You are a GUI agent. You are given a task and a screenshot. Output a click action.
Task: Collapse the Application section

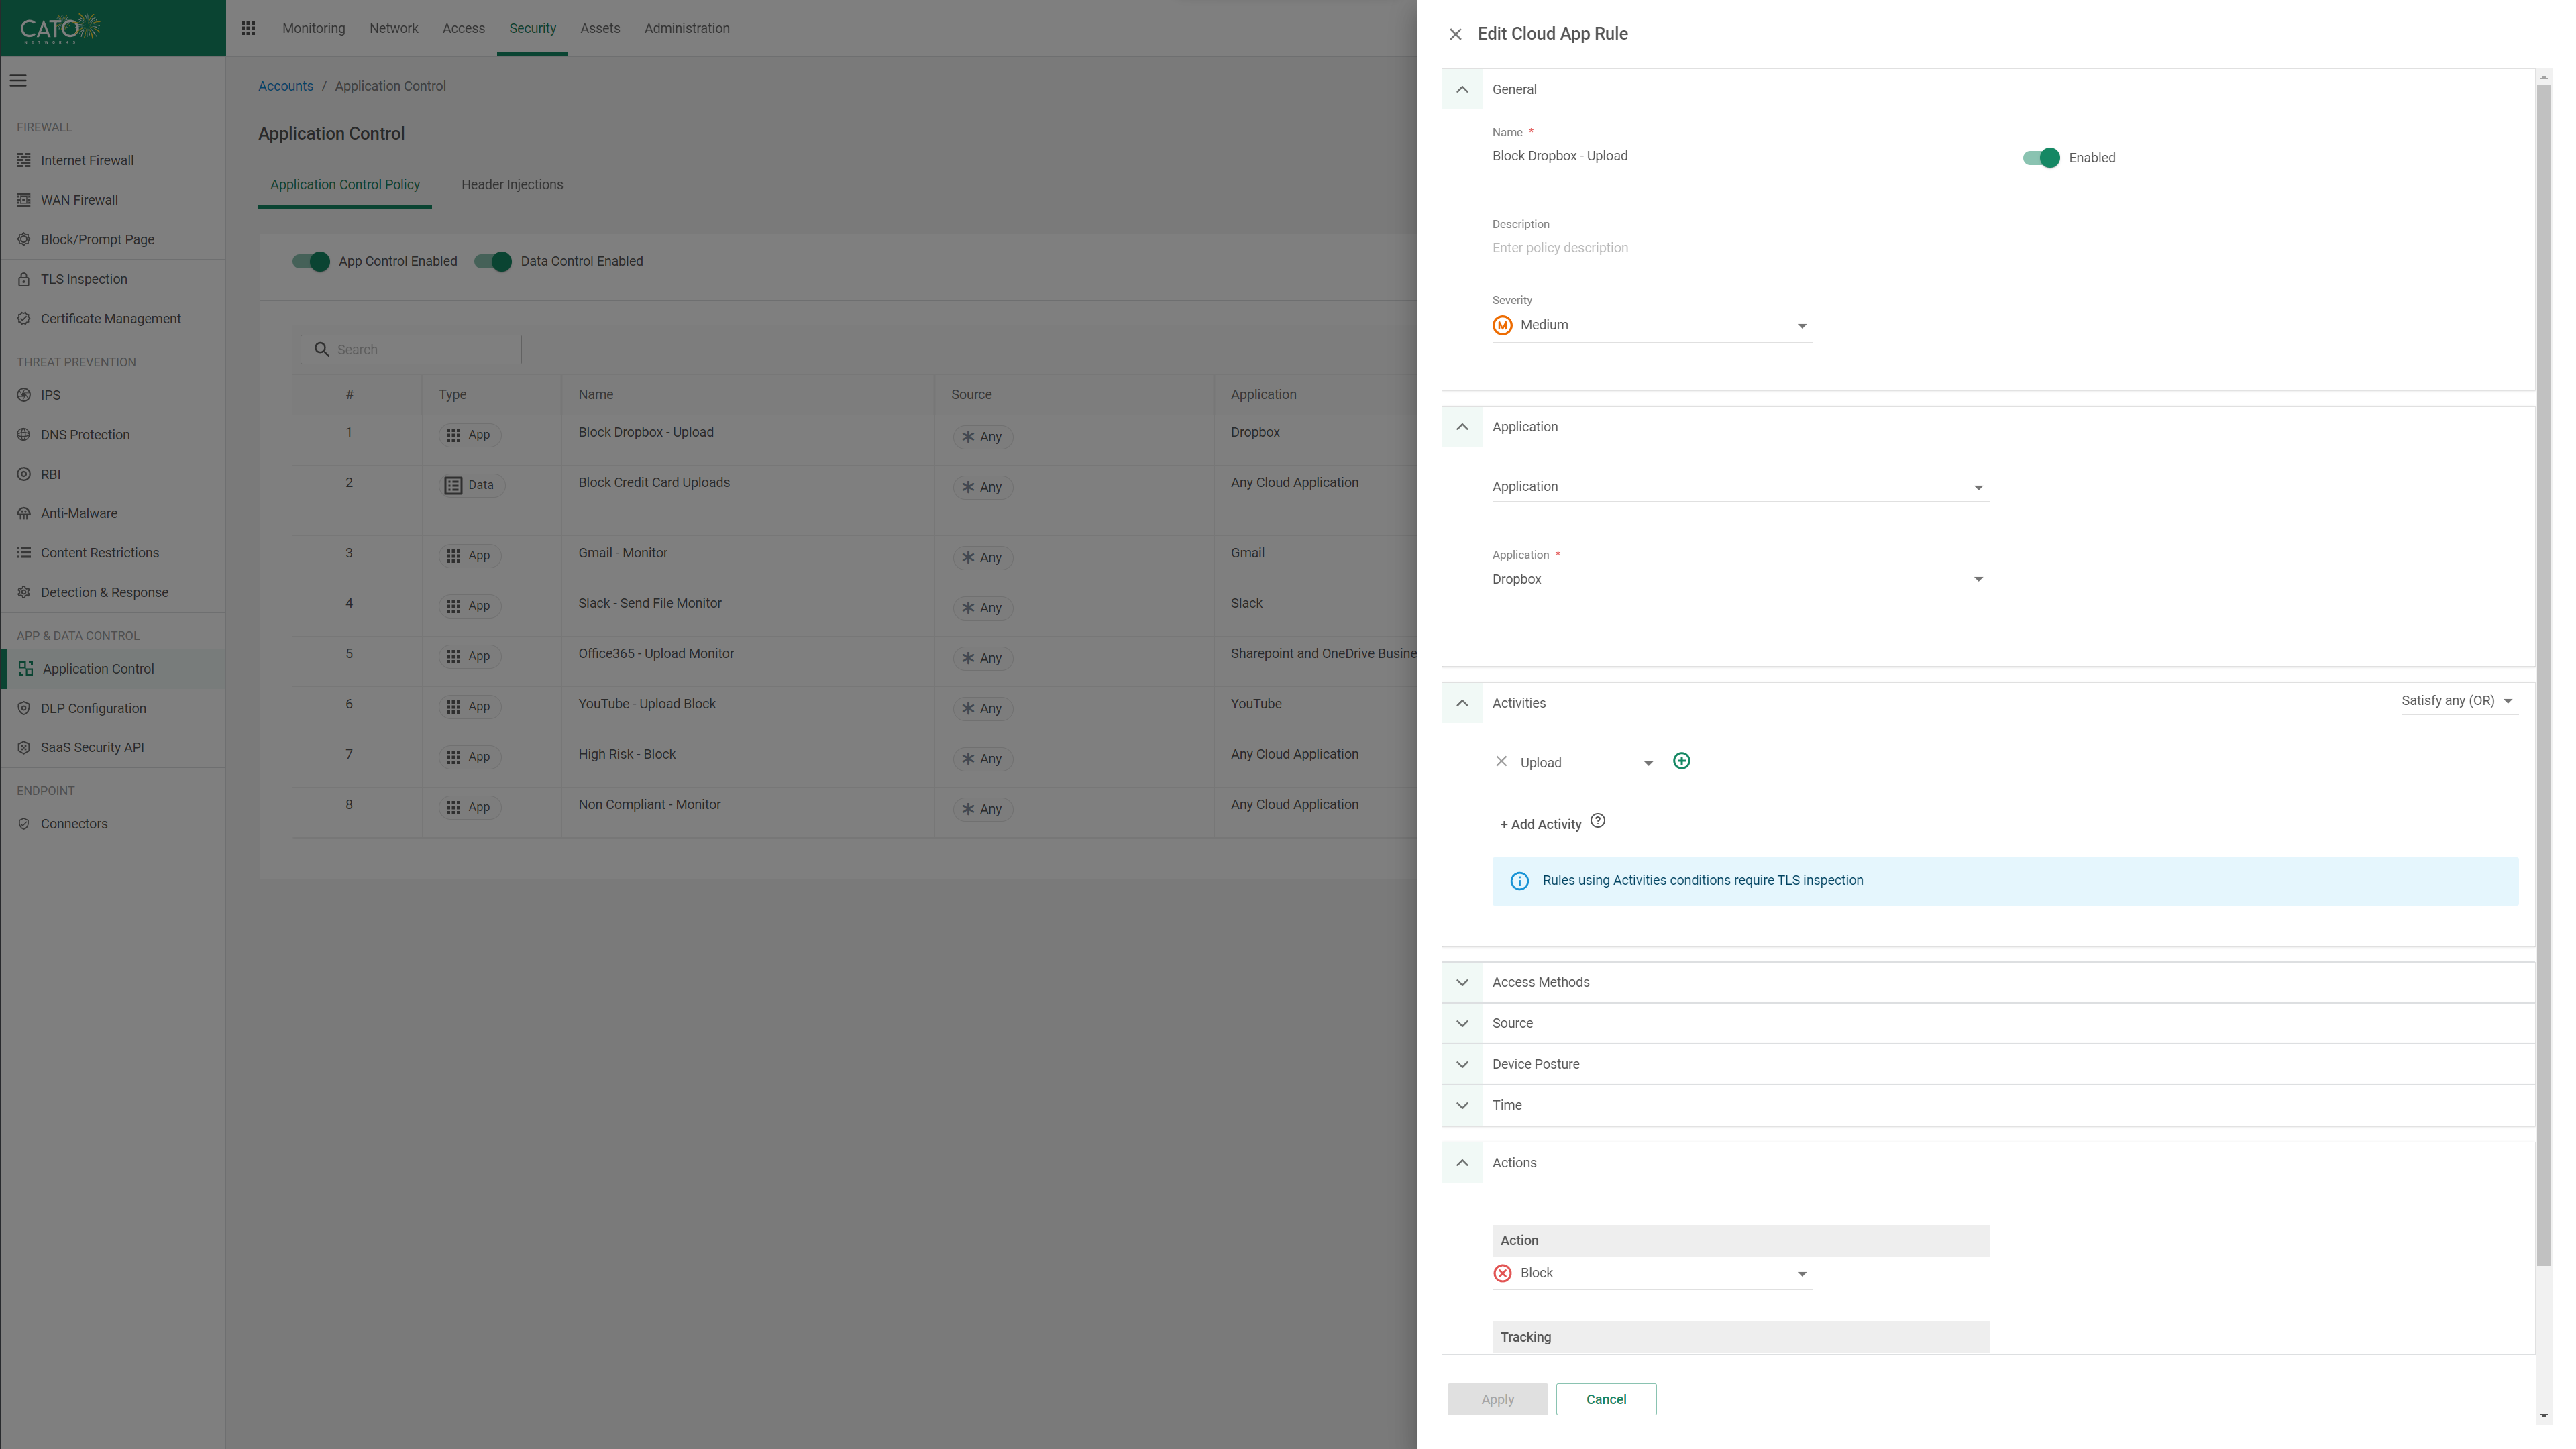click(1462, 427)
